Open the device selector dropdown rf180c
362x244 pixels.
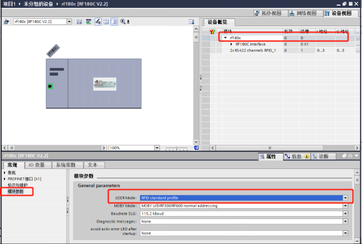(69, 22)
